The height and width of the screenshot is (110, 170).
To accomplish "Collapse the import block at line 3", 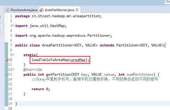I will [13, 25].
